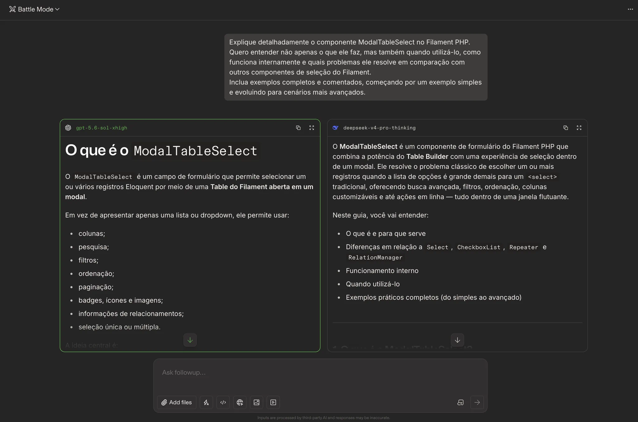Click the 'filtros;' bullet item
Image resolution: width=638 pixels, height=422 pixels.
tap(88, 260)
